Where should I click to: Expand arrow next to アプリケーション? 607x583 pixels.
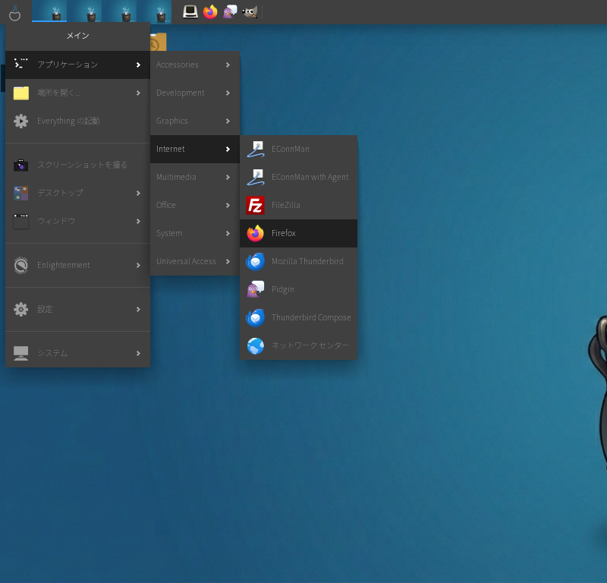(138, 65)
